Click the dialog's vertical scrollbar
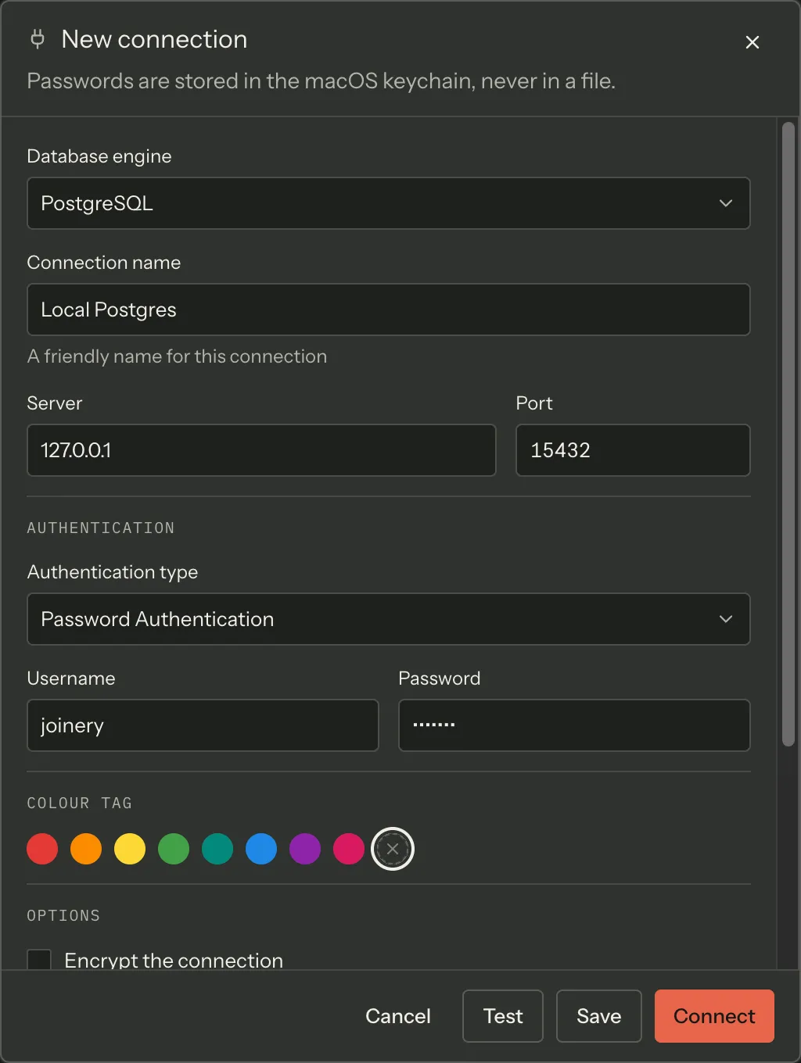 [788, 434]
